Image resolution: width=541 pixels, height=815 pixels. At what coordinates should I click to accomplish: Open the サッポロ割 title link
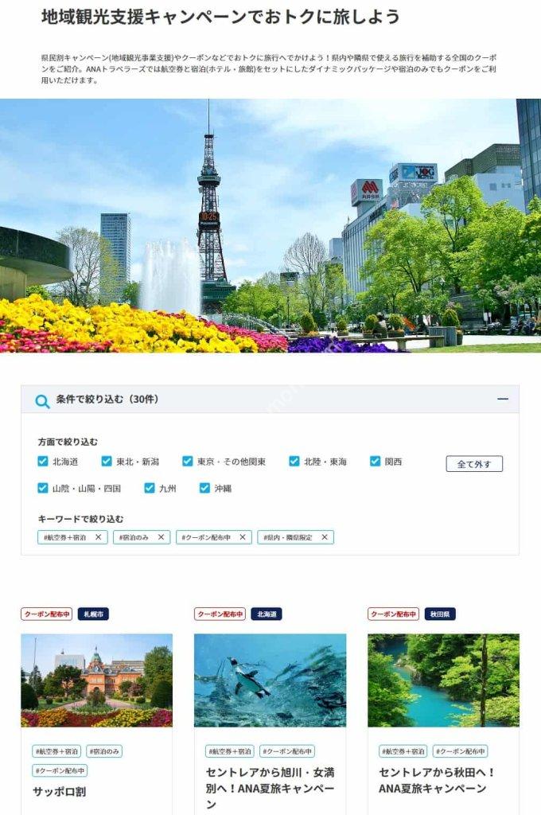click(x=59, y=792)
